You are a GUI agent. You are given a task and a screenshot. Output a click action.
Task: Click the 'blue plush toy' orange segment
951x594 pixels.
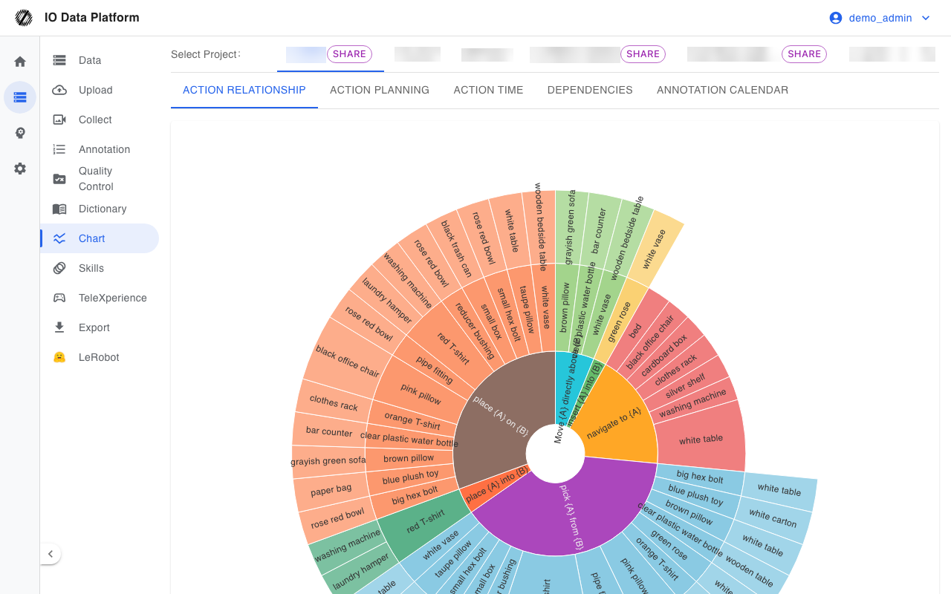tap(411, 475)
